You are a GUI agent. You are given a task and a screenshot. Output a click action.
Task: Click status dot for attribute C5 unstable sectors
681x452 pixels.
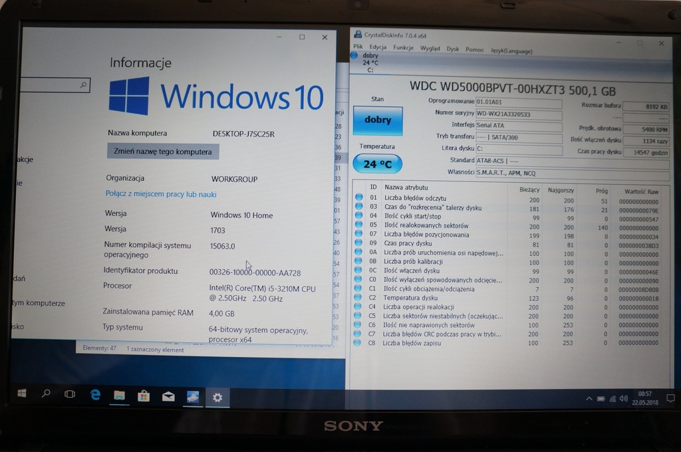(357, 315)
